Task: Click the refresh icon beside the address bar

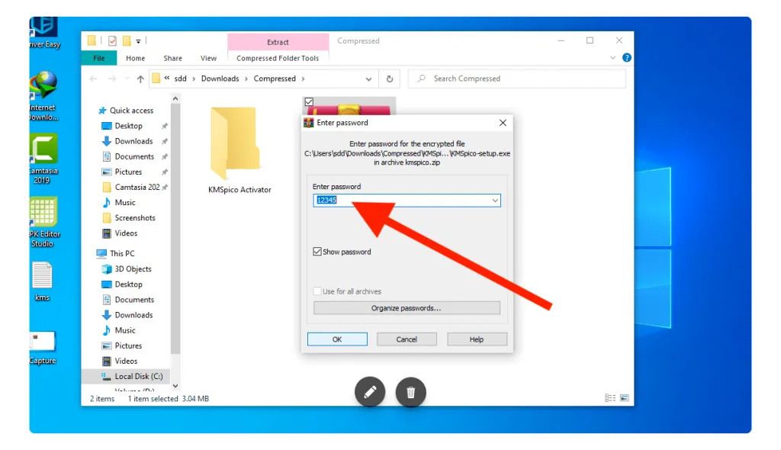Action: click(x=390, y=79)
